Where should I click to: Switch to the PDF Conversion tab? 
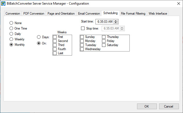[x=34, y=14]
